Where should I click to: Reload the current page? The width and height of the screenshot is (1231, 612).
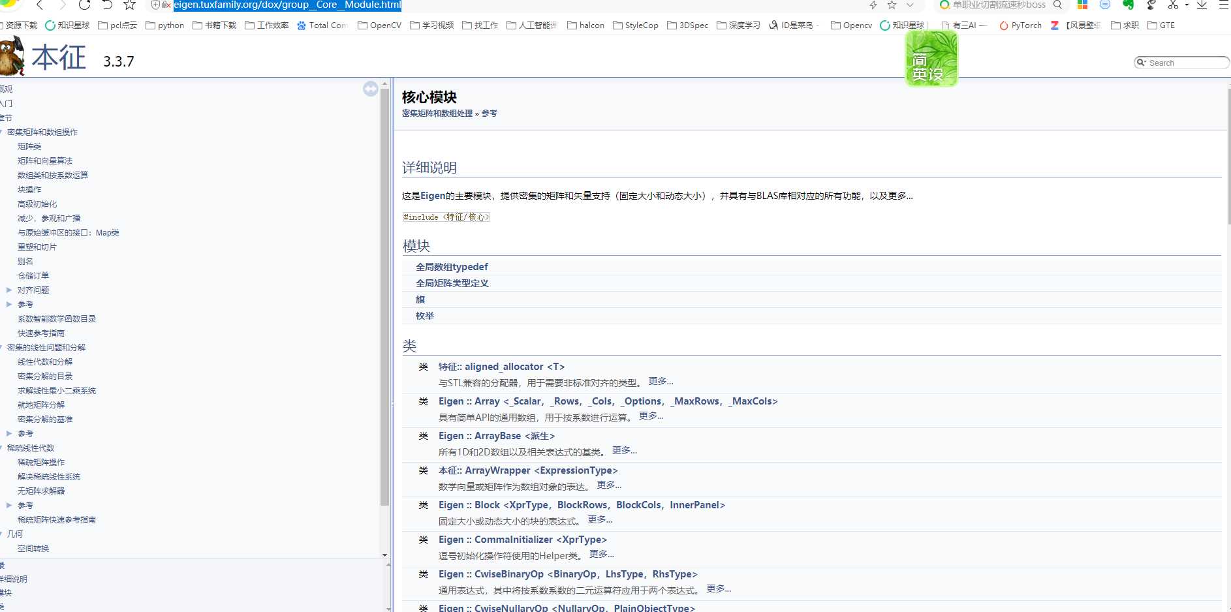tap(84, 5)
